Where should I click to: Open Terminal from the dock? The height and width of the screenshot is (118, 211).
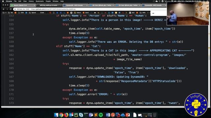click(86, 115)
